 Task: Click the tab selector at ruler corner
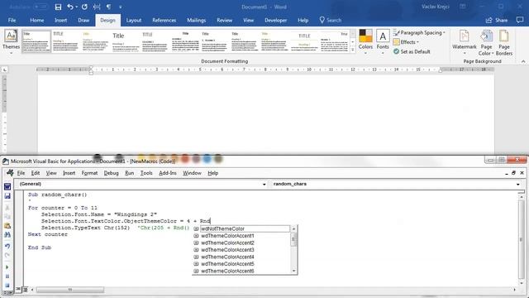tap(5, 70)
